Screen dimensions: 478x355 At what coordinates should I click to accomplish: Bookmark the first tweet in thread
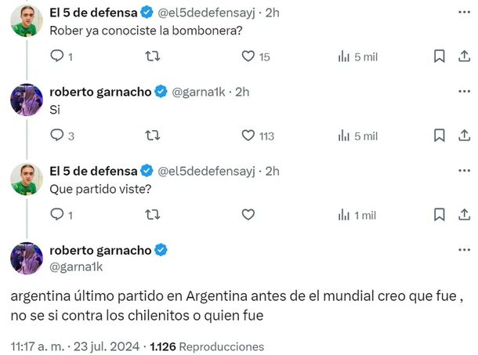click(440, 56)
